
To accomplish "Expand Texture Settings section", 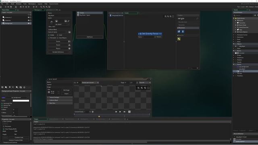I will (60, 97).
